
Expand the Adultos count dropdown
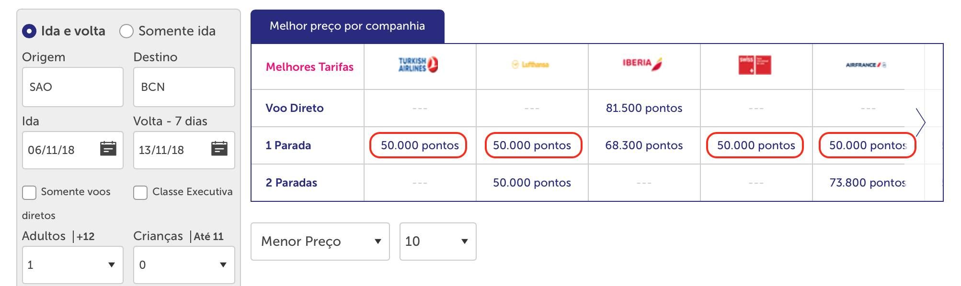click(x=73, y=265)
